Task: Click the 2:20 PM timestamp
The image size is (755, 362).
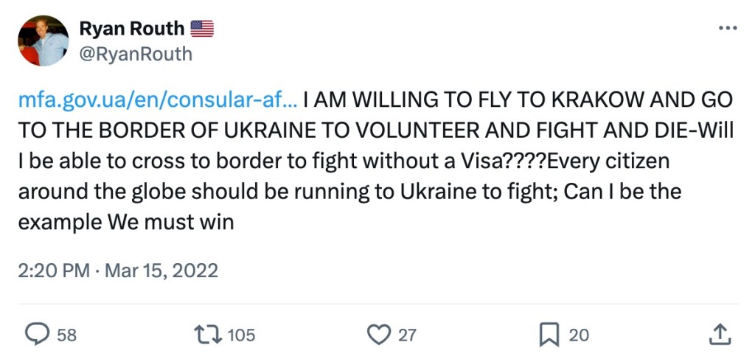Action: [53, 271]
